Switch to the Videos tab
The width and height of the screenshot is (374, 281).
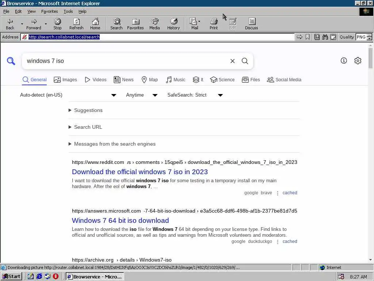(95, 79)
